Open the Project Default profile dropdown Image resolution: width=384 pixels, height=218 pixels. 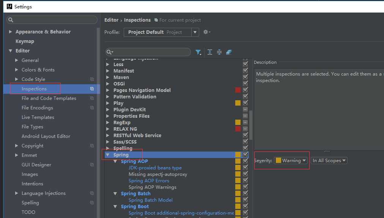pos(161,32)
